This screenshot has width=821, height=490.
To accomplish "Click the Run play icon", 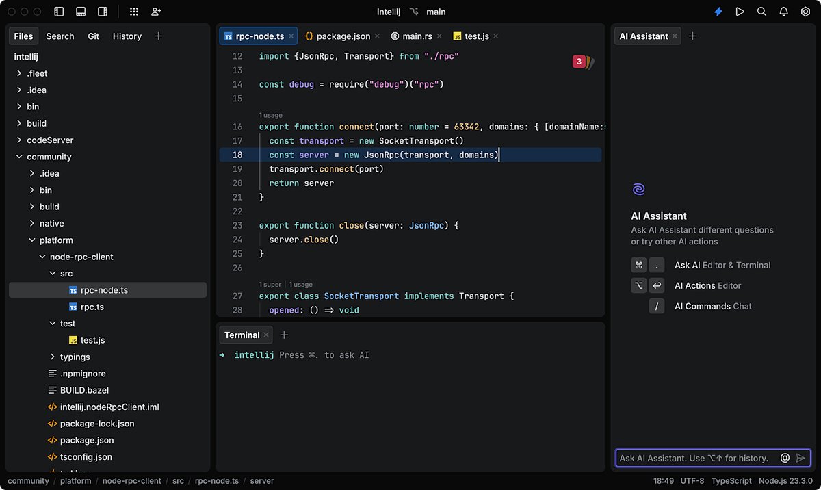I will 740,12.
